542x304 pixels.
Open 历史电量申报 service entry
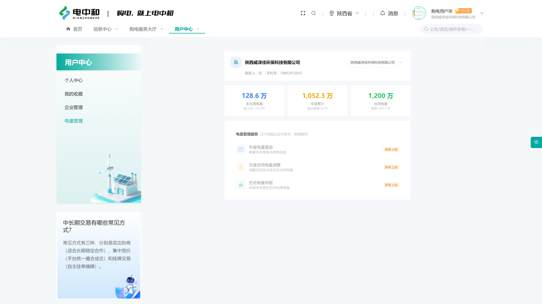(318, 185)
